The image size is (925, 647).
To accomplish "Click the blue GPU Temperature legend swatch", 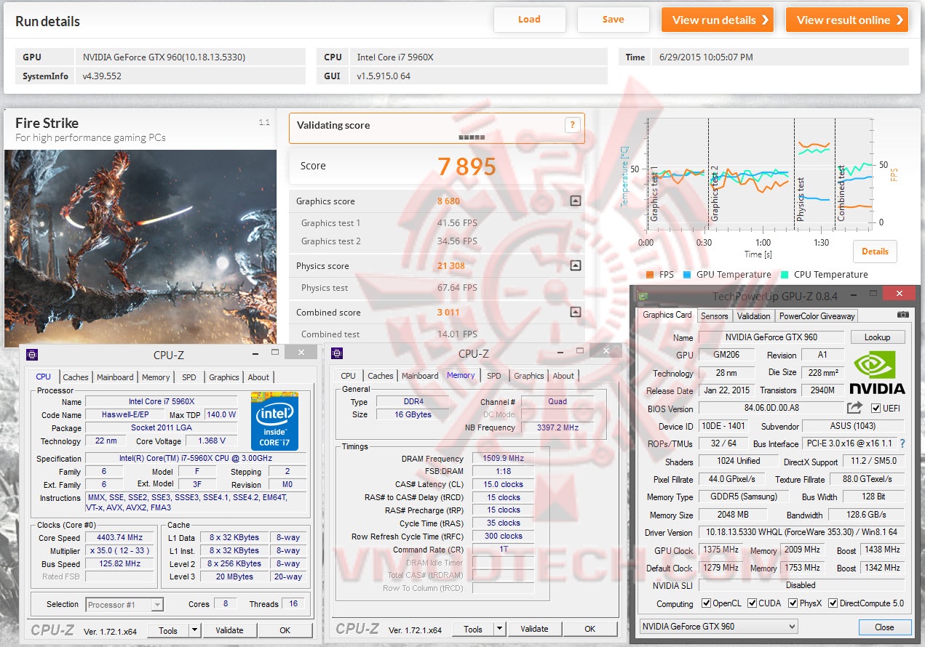I will [x=687, y=275].
